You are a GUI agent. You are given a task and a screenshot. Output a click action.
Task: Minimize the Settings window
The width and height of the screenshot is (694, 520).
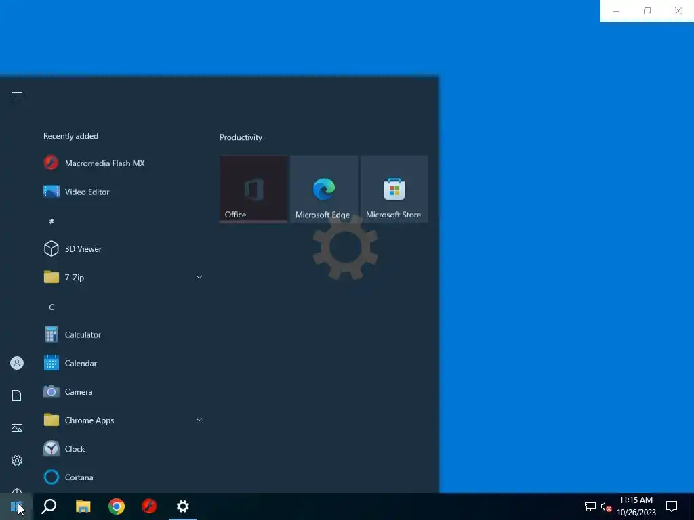615,11
